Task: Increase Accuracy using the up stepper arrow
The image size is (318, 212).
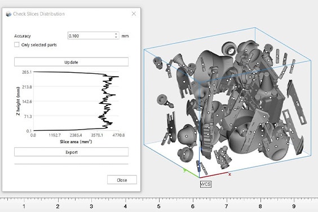Action: [x=116, y=34]
